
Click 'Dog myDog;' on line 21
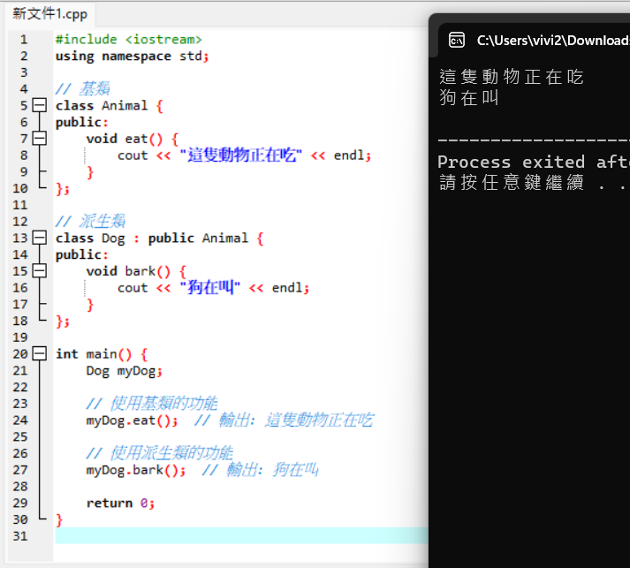click(125, 371)
